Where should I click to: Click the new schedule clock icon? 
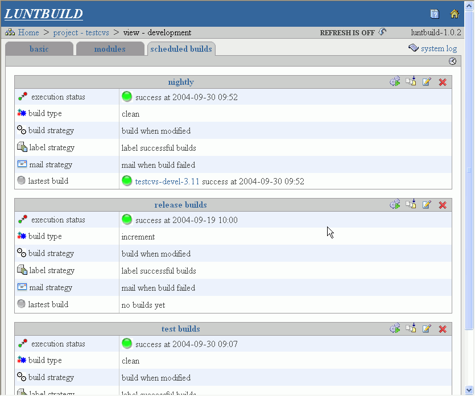[453, 61]
